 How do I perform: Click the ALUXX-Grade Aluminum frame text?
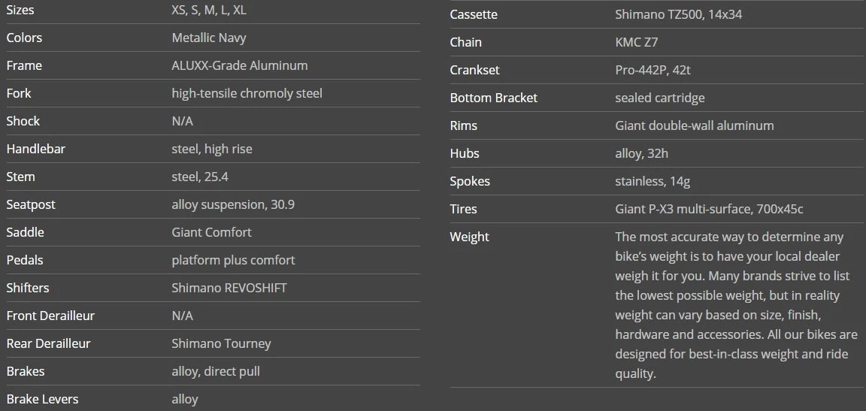239,65
